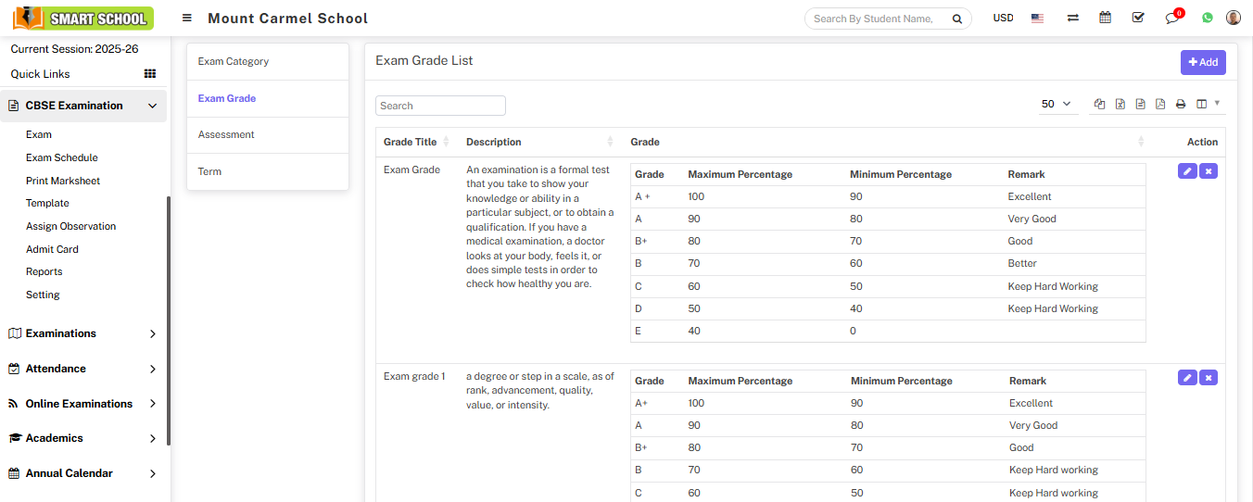Copy the grade table to clipboard
Viewport: 1253px width, 502px height.
[x=1099, y=105]
